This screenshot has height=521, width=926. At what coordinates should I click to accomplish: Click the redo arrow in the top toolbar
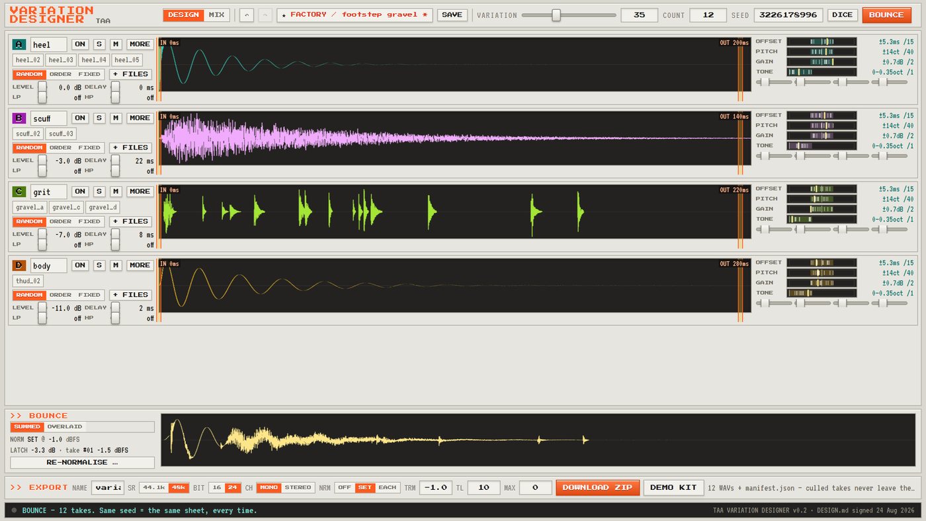coord(265,15)
